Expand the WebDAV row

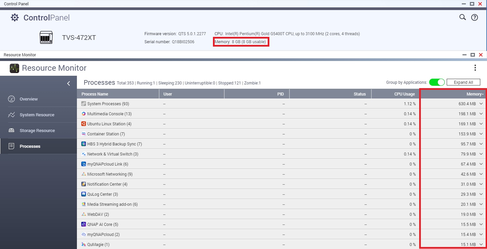tap(481, 214)
